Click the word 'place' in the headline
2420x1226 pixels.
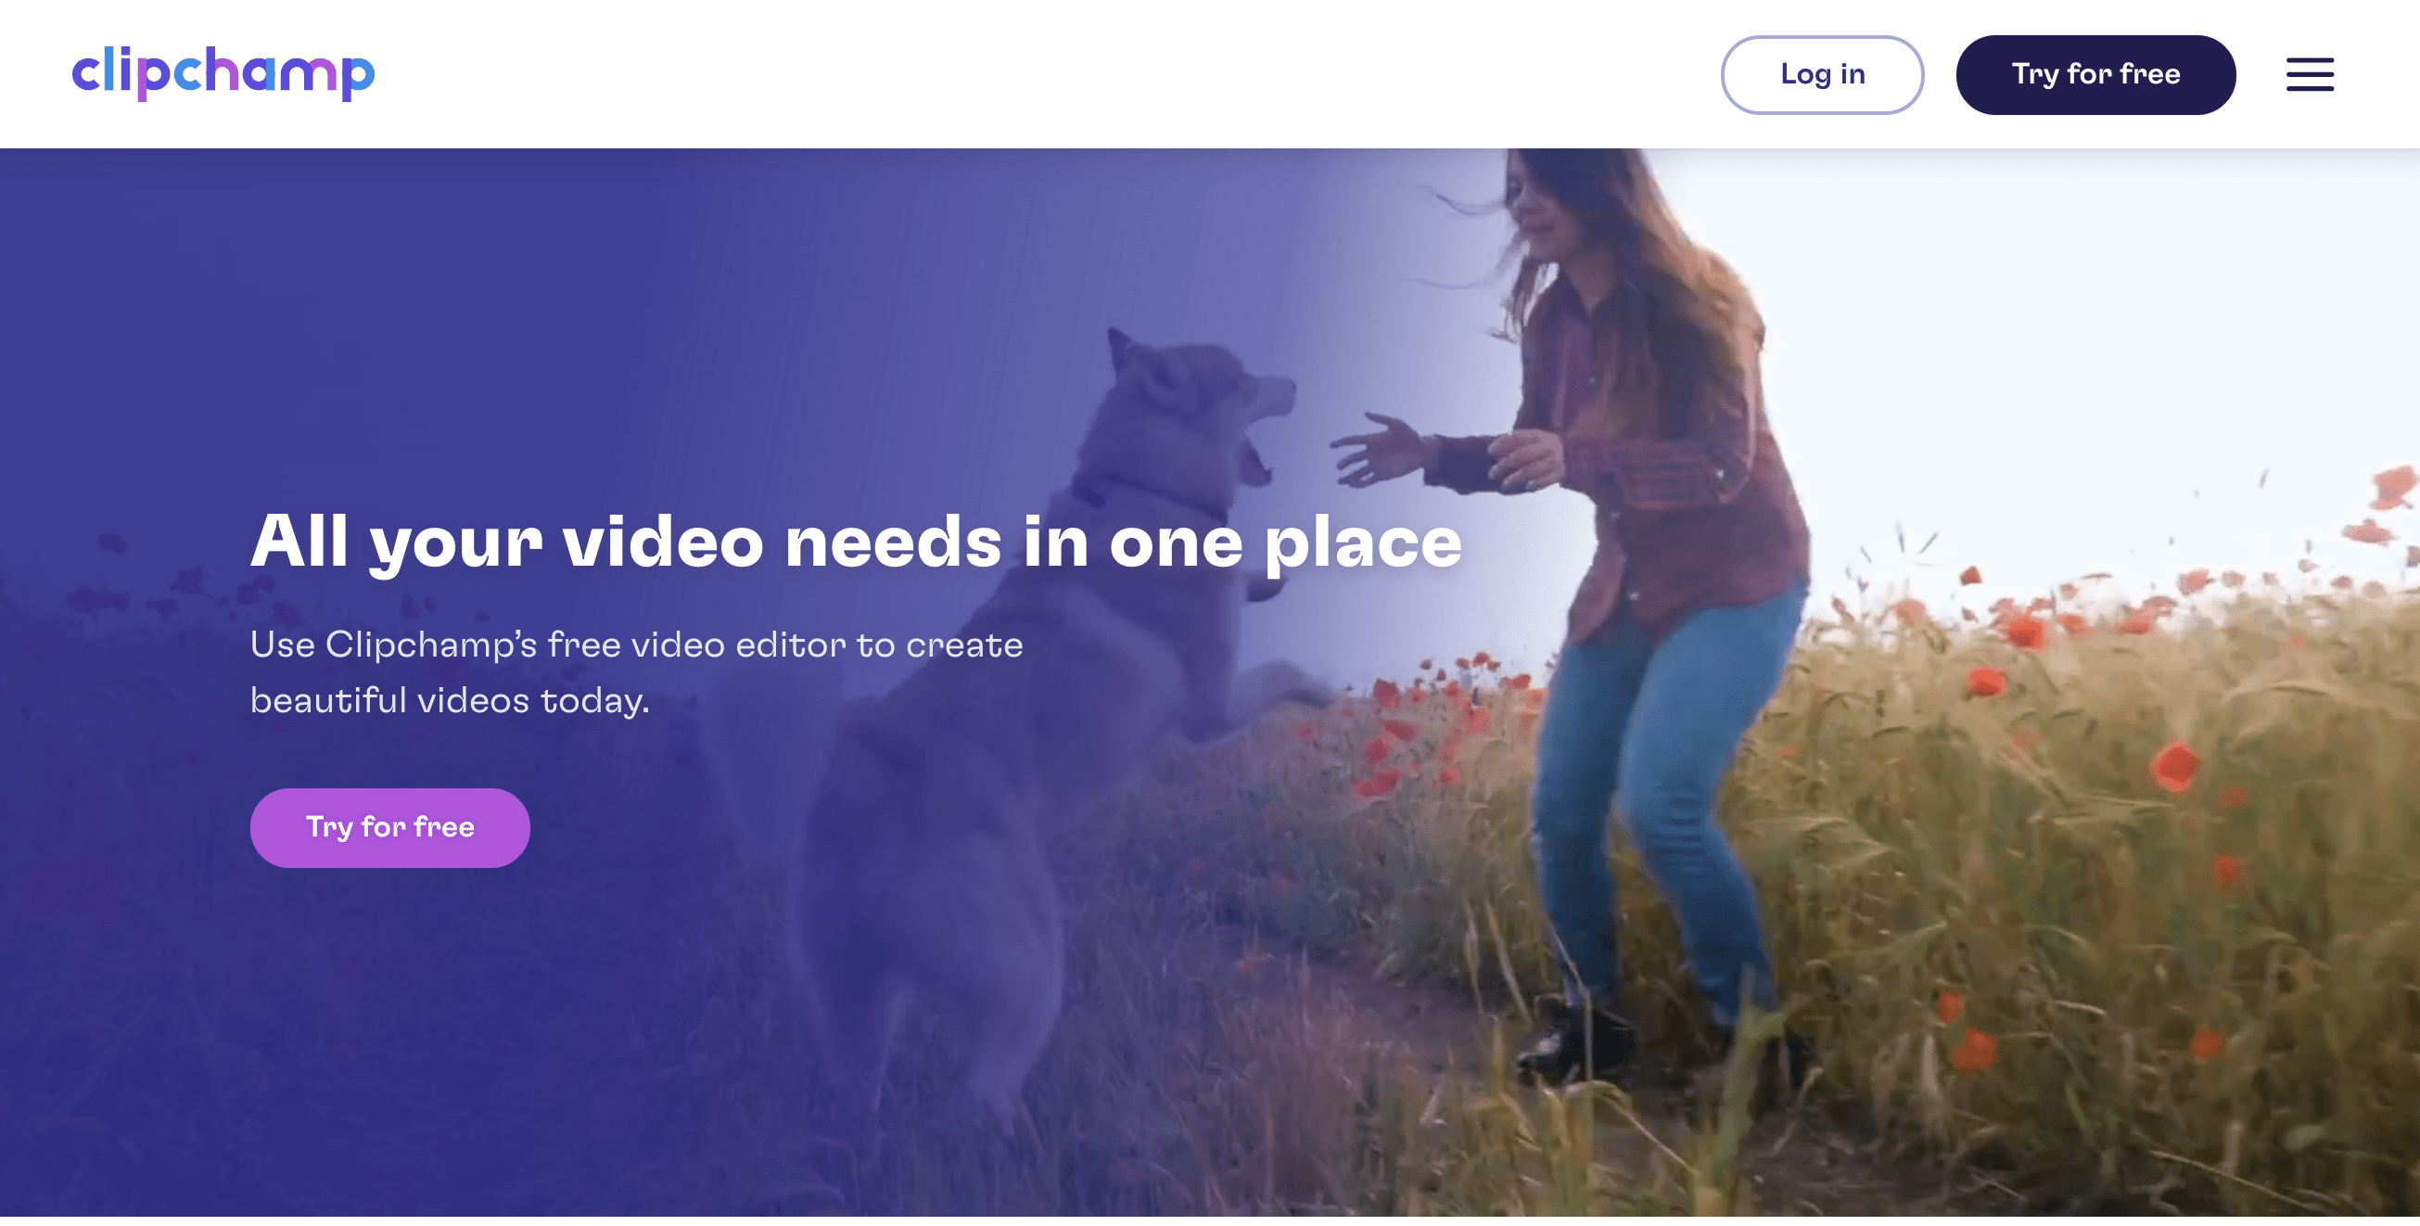click(1362, 543)
